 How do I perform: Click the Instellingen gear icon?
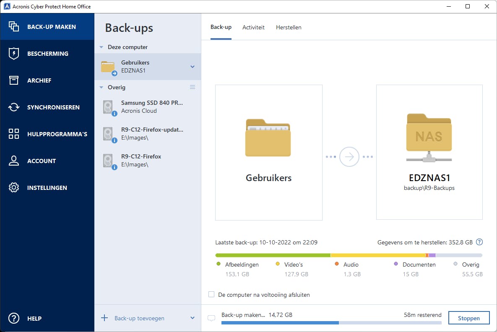(x=13, y=187)
